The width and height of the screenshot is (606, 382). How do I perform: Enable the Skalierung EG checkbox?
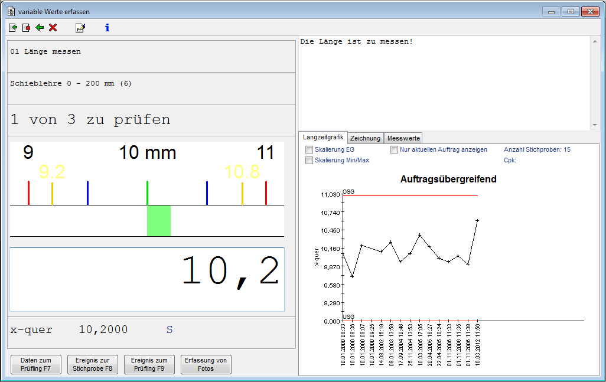pyautogui.click(x=309, y=150)
